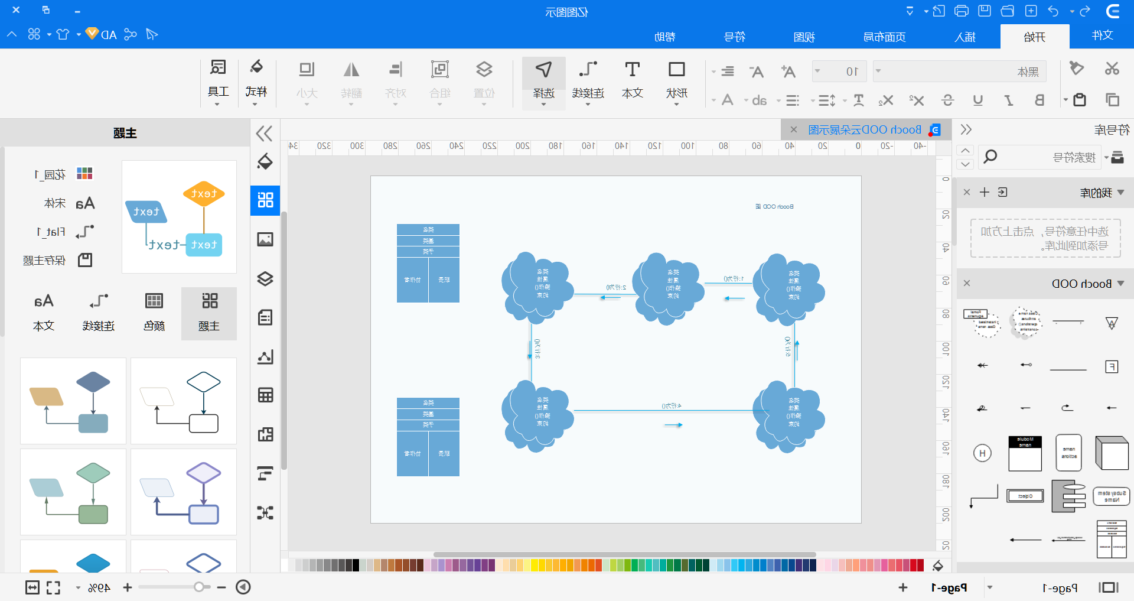
Task: Open the layers sidebar panel icon
Action: [x=265, y=278]
